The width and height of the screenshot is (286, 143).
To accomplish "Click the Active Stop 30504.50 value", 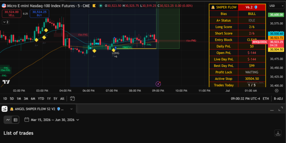I will tap(252, 79).
